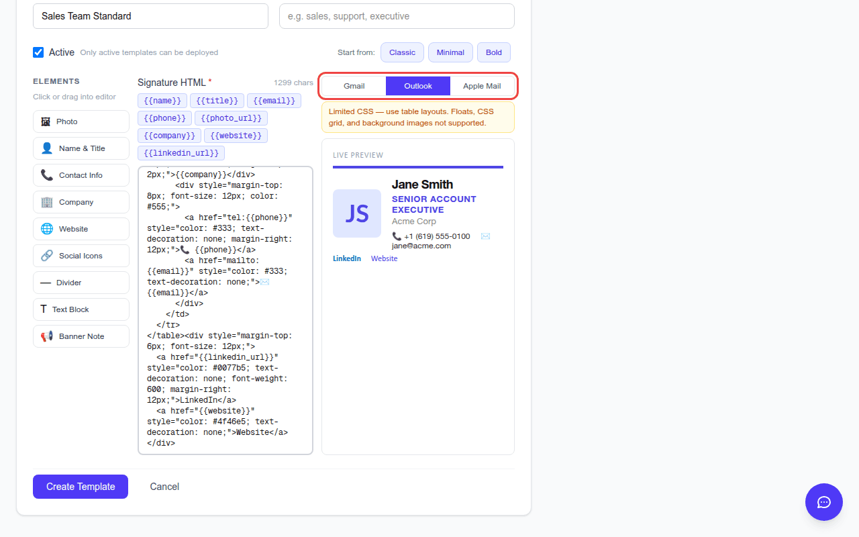
Task: Click the Banner Note megaphone icon
Action: (47, 336)
